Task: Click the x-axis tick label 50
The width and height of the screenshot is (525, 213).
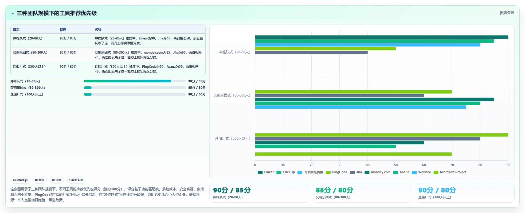Action: 396,165
